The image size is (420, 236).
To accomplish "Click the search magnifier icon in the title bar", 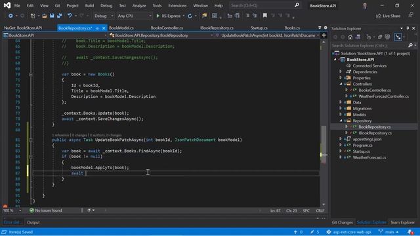I will tap(297, 5).
